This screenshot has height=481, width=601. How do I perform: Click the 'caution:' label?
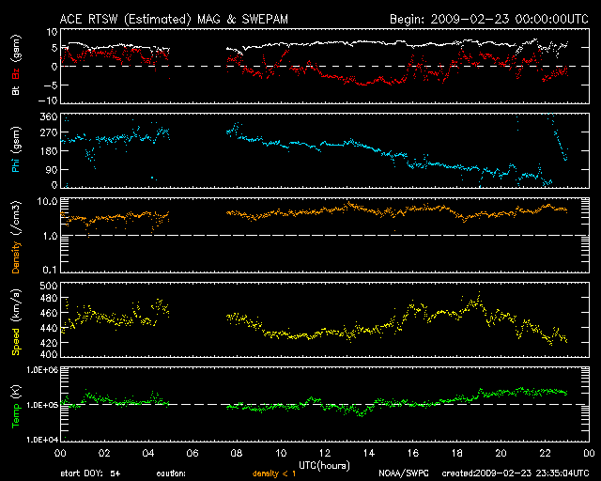coord(171,473)
